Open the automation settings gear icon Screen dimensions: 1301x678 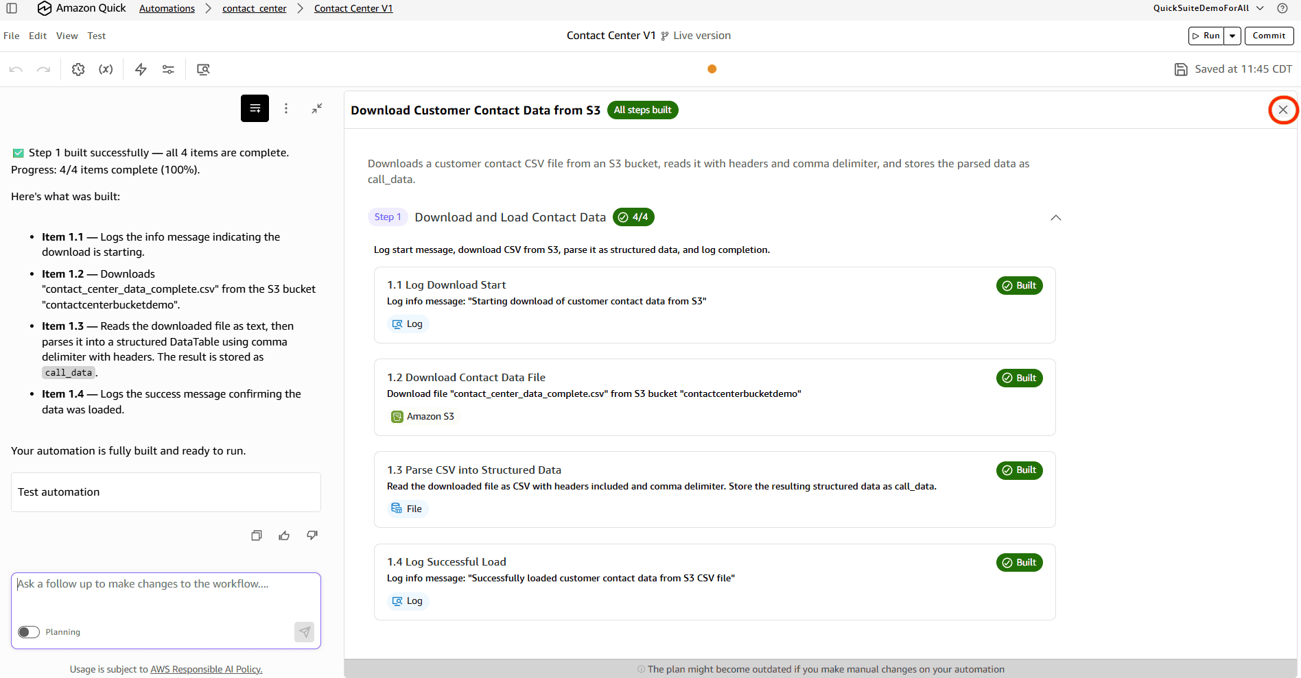coord(78,69)
